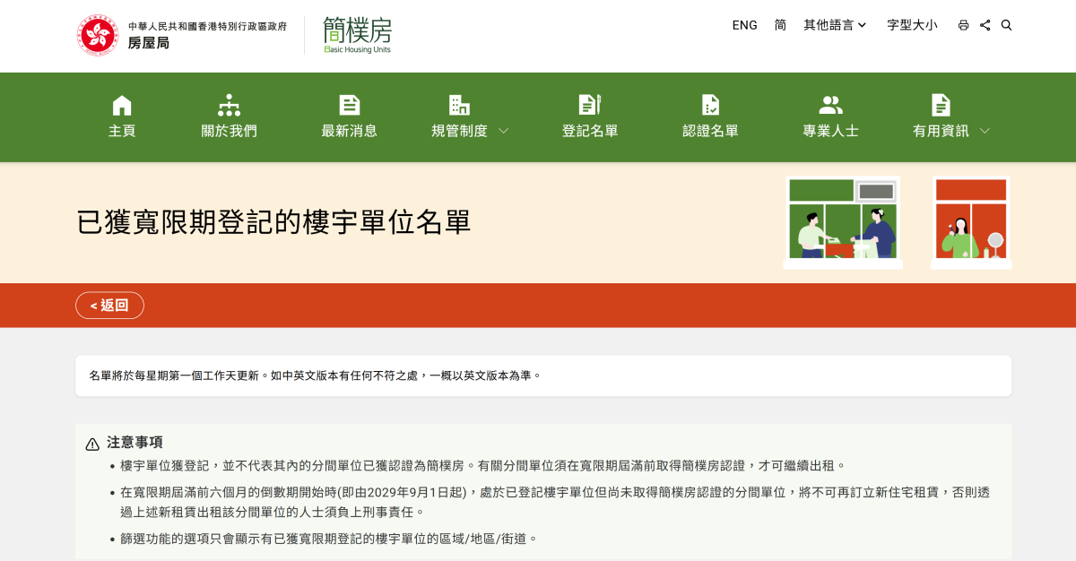Click the share icon in header
This screenshot has height=561, width=1076.
[985, 25]
